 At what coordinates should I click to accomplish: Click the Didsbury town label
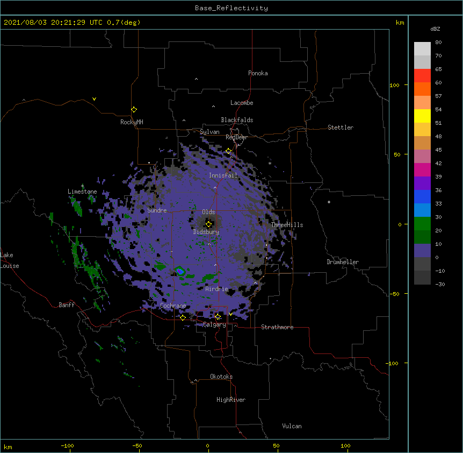click(x=206, y=232)
